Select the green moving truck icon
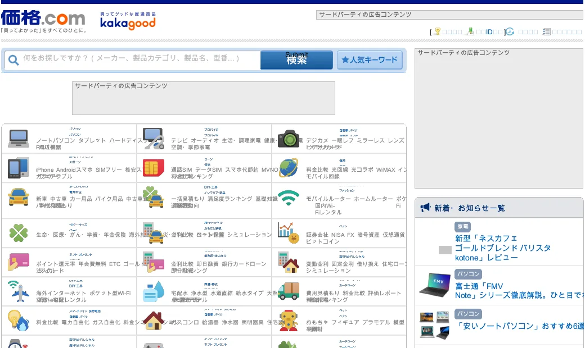Screen dimensions: 585x348 (x=289, y=291)
